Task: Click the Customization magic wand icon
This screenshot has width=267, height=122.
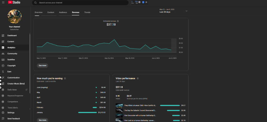Action: [3, 77]
